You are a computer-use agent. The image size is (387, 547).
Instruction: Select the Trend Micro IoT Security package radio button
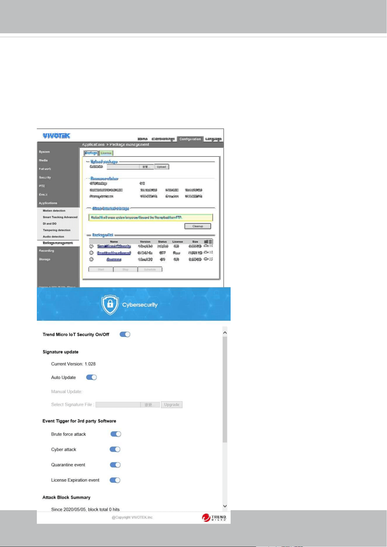coord(91,246)
